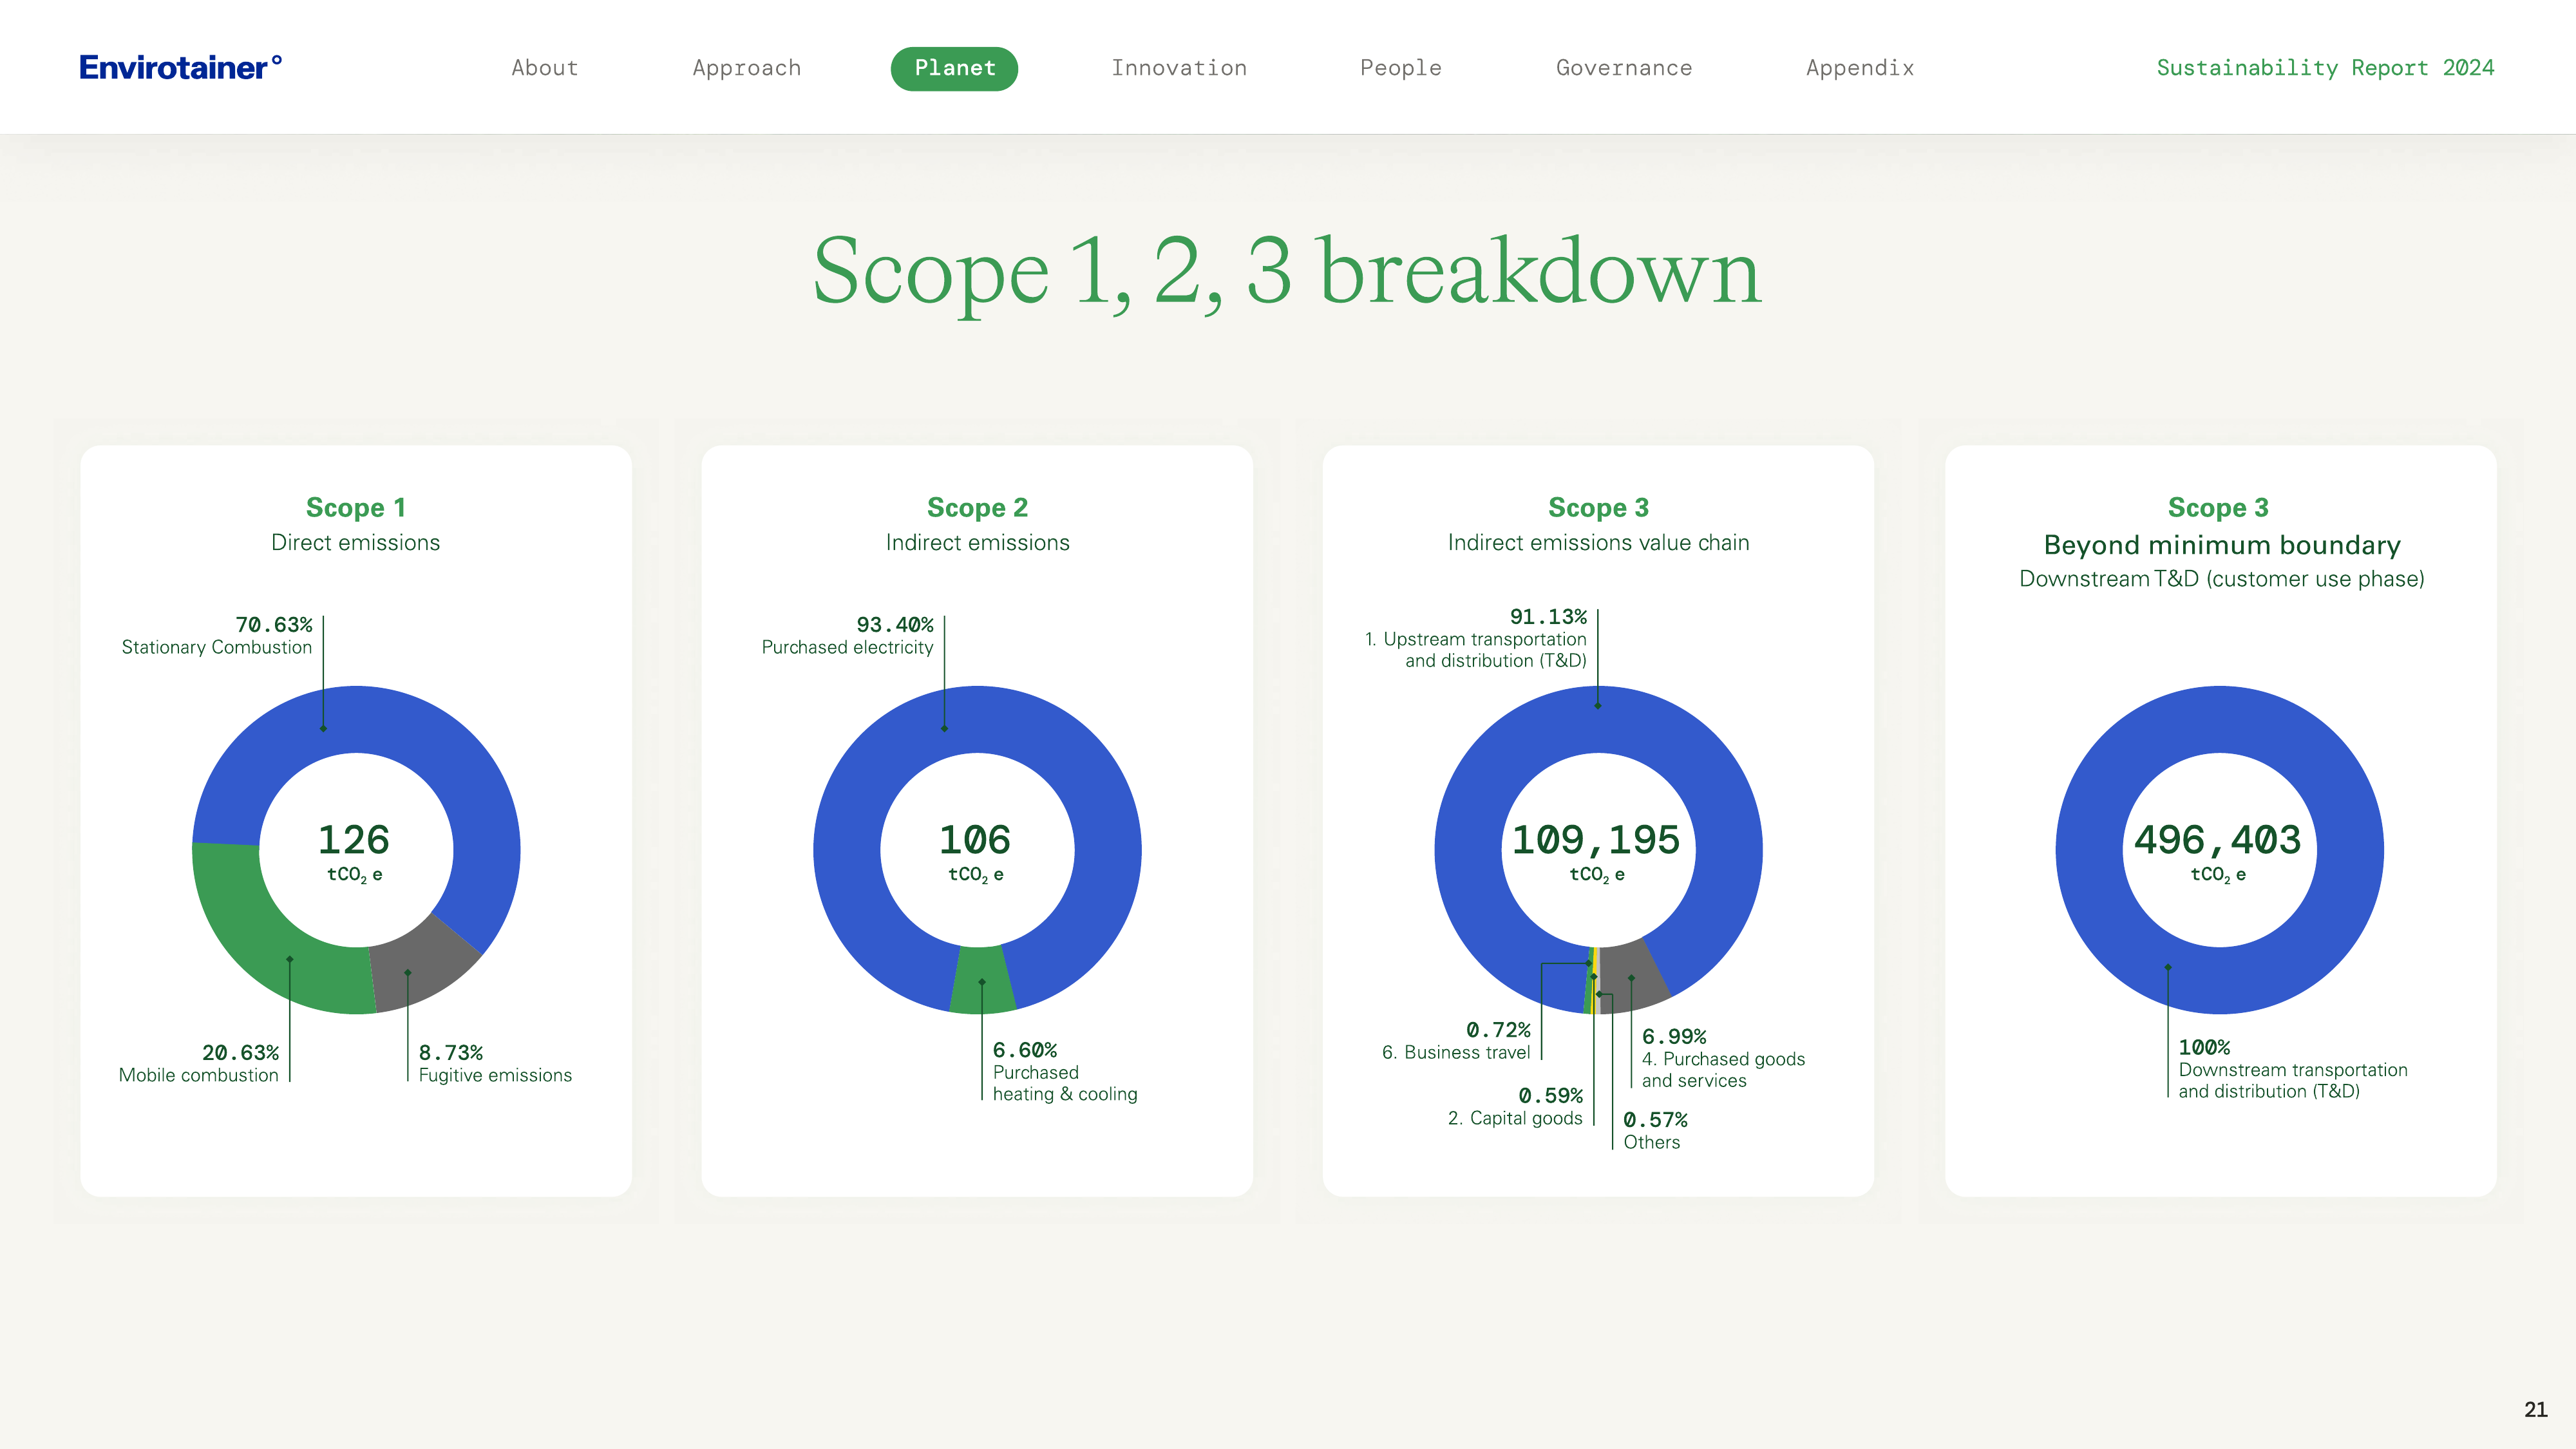The width and height of the screenshot is (2576, 1449).
Task: Click the 6.99% Purchased goods and services label
Action: coord(1723,1058)
